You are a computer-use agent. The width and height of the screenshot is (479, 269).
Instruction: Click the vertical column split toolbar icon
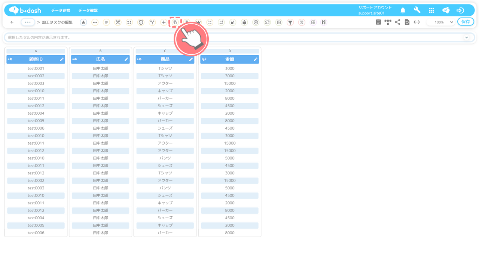pyautogui.click(x=324, y=22)
